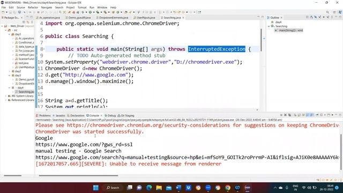The width and height of the screenshot is (343, 193).
Task: Switch to the DropdownElements.java editor tab
Action: click(112, 18)
